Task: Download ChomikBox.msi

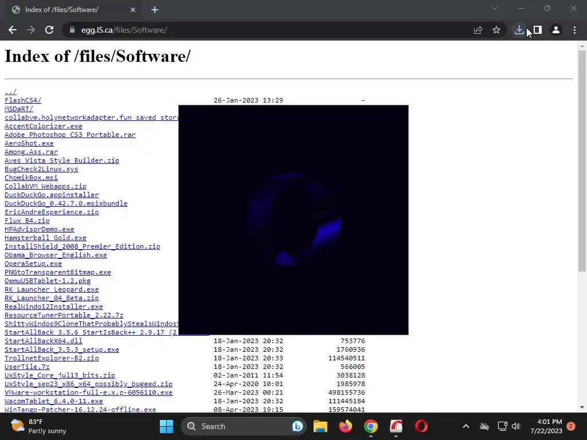Action: point(31,178)
